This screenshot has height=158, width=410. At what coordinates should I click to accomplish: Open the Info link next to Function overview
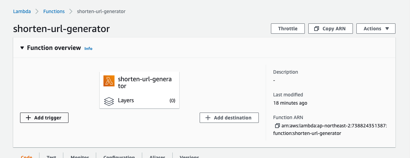click(88, 49)
